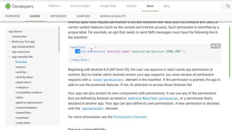Follow the <uses-permission> inline code link
This screenshot has width=232, height=130.
[108, 80]
